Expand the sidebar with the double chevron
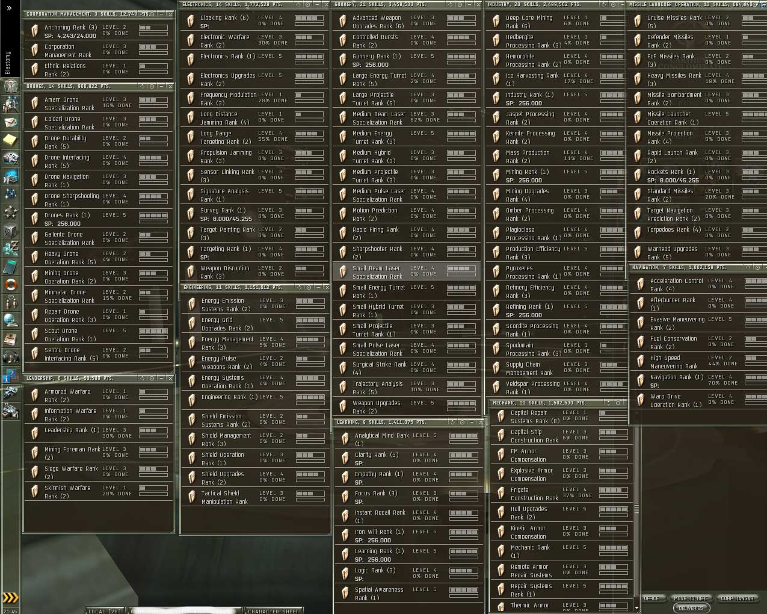This screenshot has height=614, width=767. 9,8
